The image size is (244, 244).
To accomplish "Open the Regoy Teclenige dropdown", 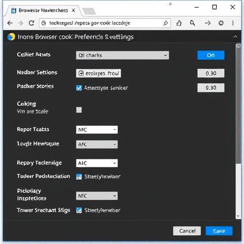I will 97,163.
